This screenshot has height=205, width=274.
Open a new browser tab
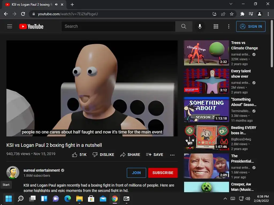pos(72,5)
